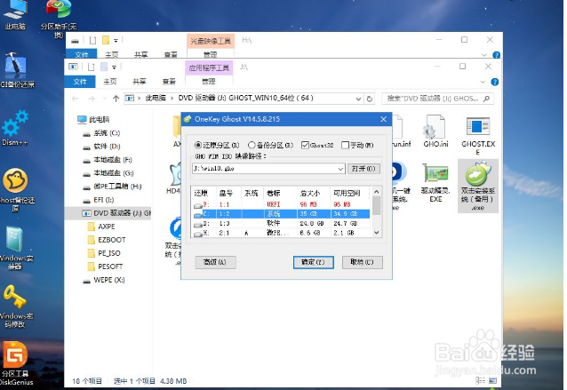Toggle the 手动 checkbox
Image resolution: width=567 pixels, height=390 pixels.
pyautogui.click(x=345, y=145)
